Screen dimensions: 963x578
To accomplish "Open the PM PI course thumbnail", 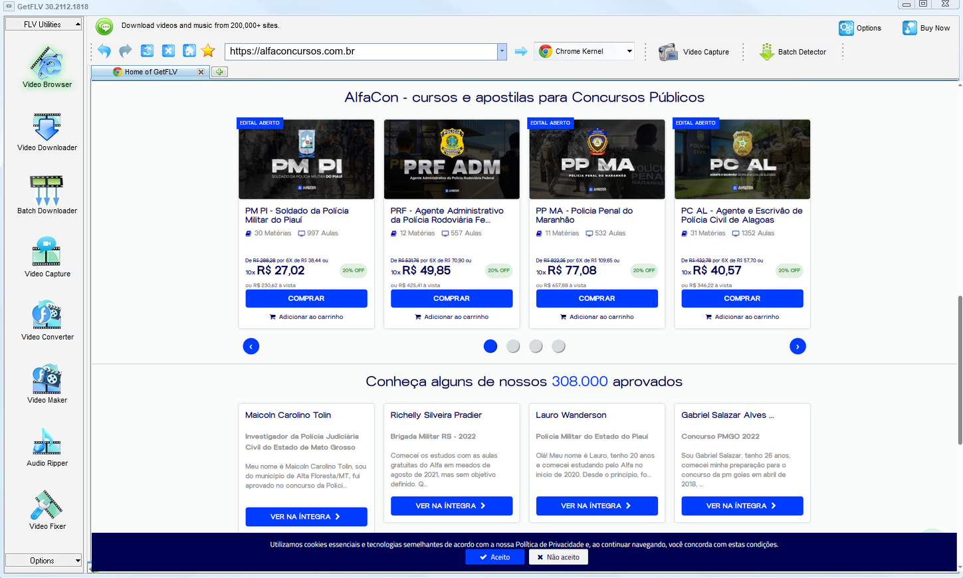I will [306, 159].
